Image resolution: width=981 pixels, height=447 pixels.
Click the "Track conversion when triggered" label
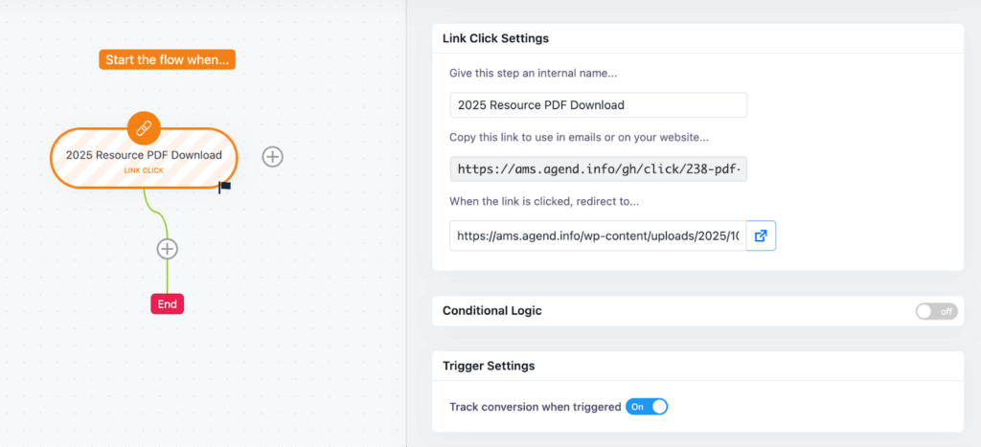tap(536, 407)
